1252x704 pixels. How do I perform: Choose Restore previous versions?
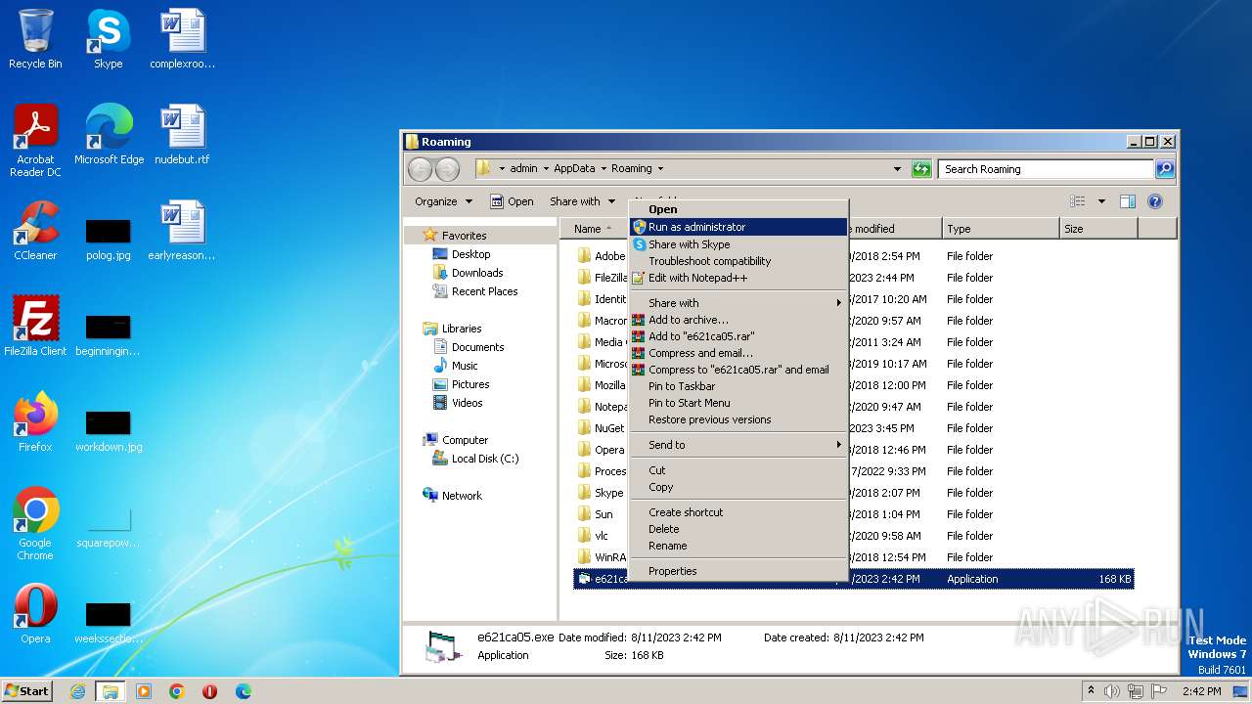[738, 419]
